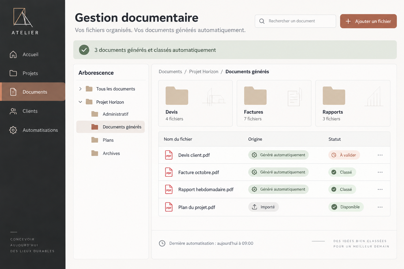404x269 pixels.
Task: Click the PDF icon for Devis client.pdf
Action: (x=169, y=155)
